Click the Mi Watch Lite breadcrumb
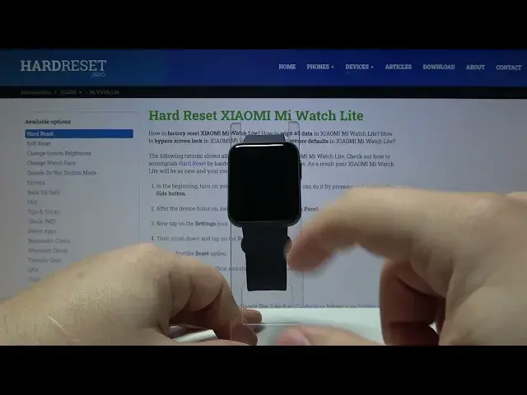Viewport: 527px width, 395px height. pos(104,92)
